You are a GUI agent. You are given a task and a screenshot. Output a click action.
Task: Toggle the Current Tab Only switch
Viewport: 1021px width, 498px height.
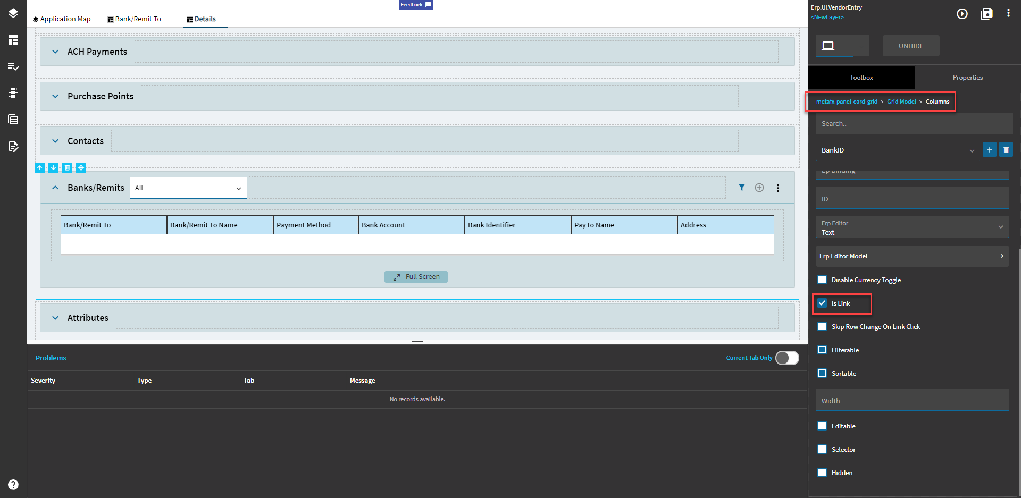tap(787, 358)
